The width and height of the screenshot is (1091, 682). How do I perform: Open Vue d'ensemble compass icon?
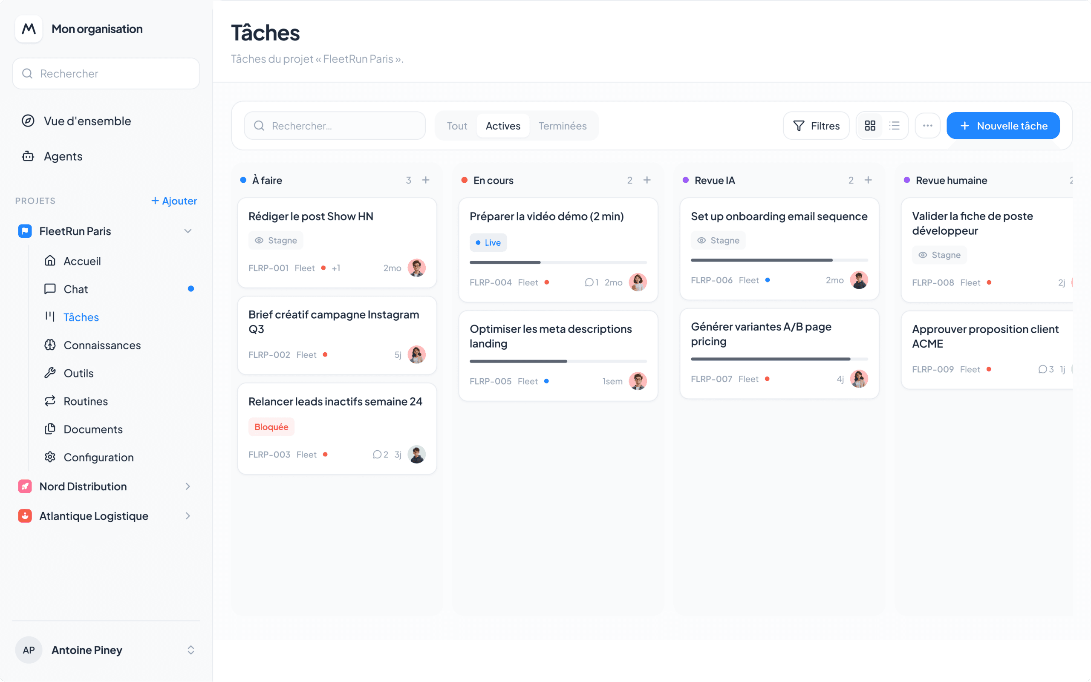[28, 121]
